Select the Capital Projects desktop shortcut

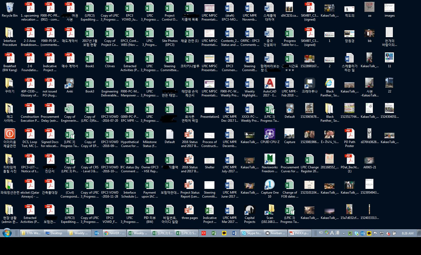pos(249,212)
